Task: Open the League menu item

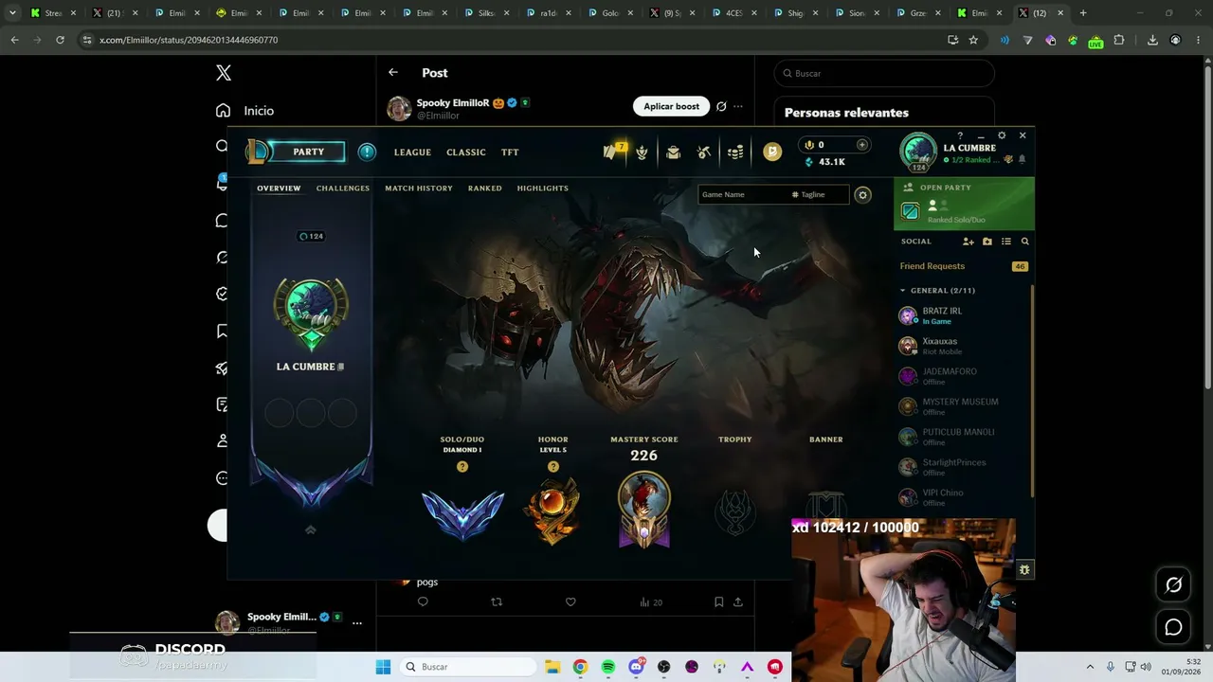Action: tap(412, 153)
